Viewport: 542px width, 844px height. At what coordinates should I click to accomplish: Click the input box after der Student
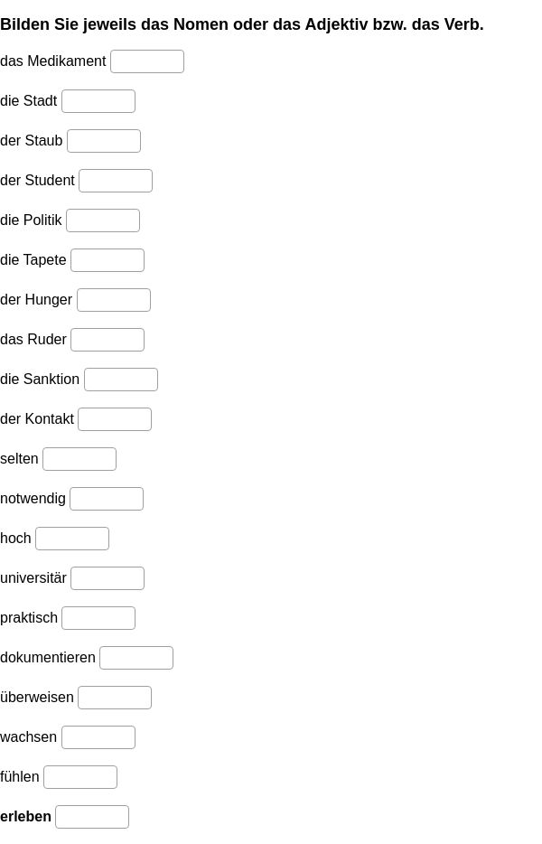tap(116, 181)
